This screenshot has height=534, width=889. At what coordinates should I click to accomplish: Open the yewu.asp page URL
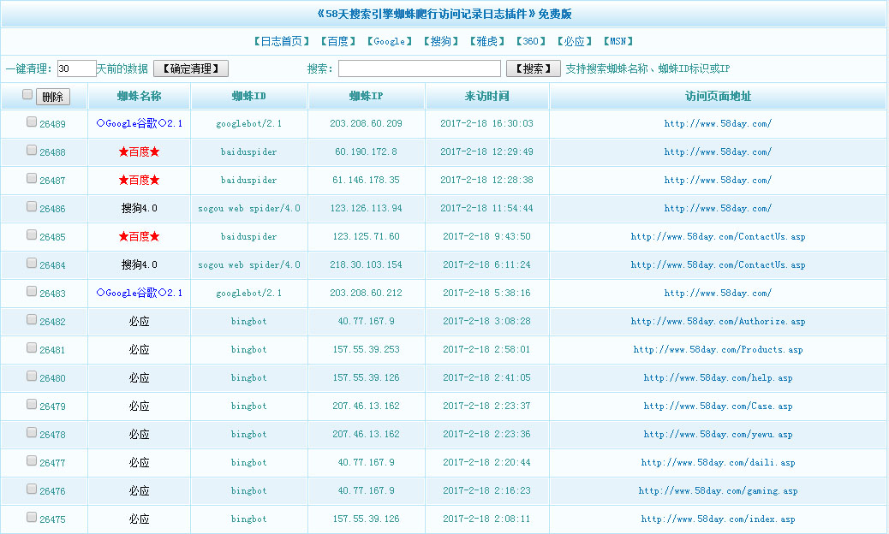click(x=718, y=435)
